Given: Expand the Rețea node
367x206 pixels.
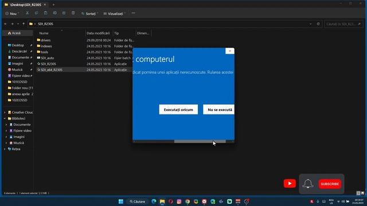Looking at the screenshot, I should pos(5,149).
